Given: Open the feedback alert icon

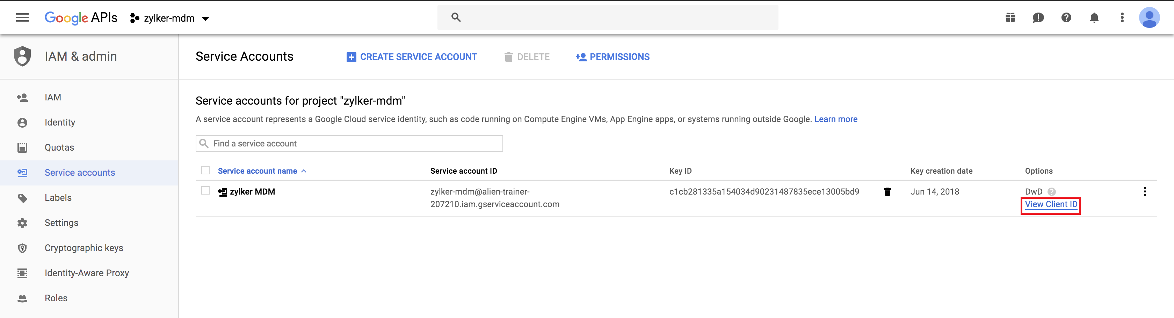Looking at the screenshot, I should [x=1038, y=18].
